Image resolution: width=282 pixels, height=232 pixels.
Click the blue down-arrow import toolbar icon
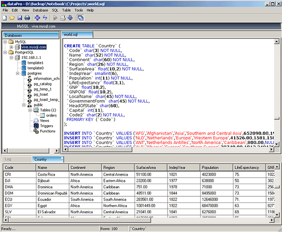coord(70,18)
